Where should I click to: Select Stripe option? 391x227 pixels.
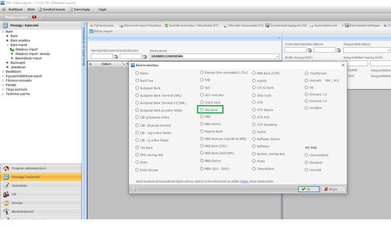coord(254,161)
